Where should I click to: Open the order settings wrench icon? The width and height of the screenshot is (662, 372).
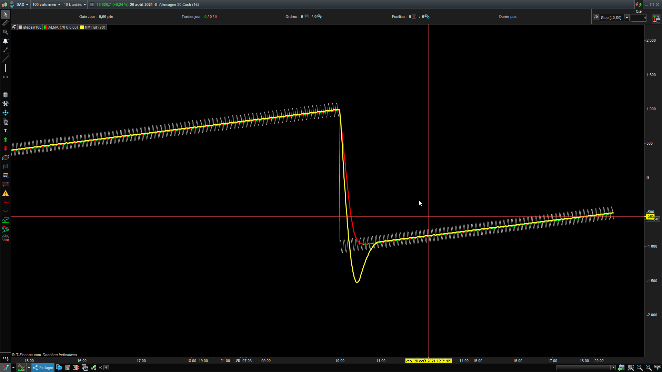(x=596, y=17)
